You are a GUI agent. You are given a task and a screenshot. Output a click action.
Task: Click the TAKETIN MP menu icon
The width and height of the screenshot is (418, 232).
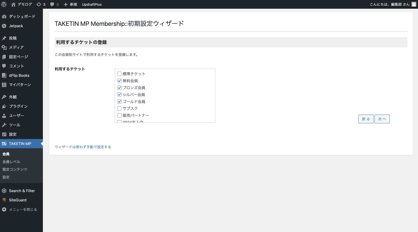[x=4, y=144]
